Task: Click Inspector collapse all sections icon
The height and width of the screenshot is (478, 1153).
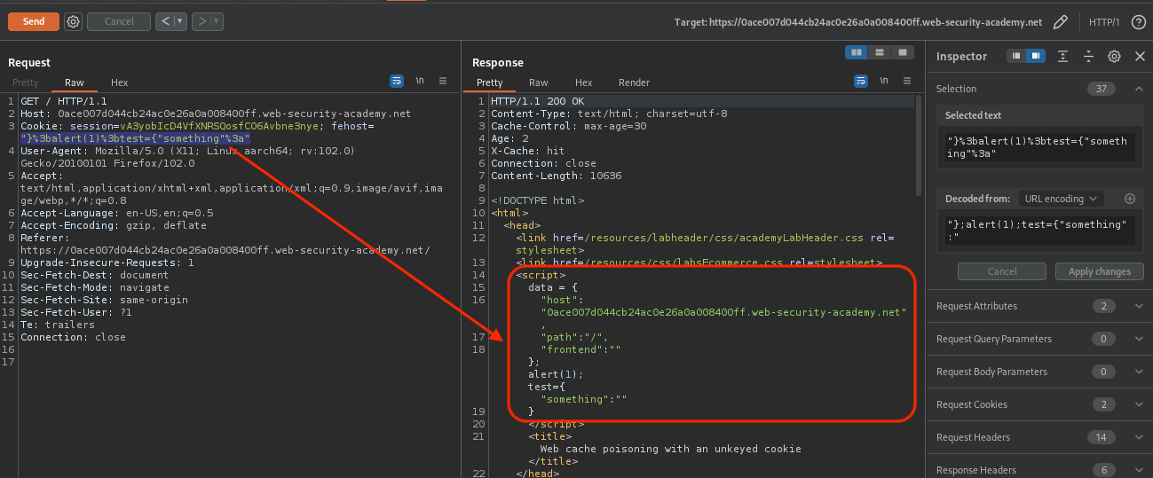Action: click(x=1088, y=56)
